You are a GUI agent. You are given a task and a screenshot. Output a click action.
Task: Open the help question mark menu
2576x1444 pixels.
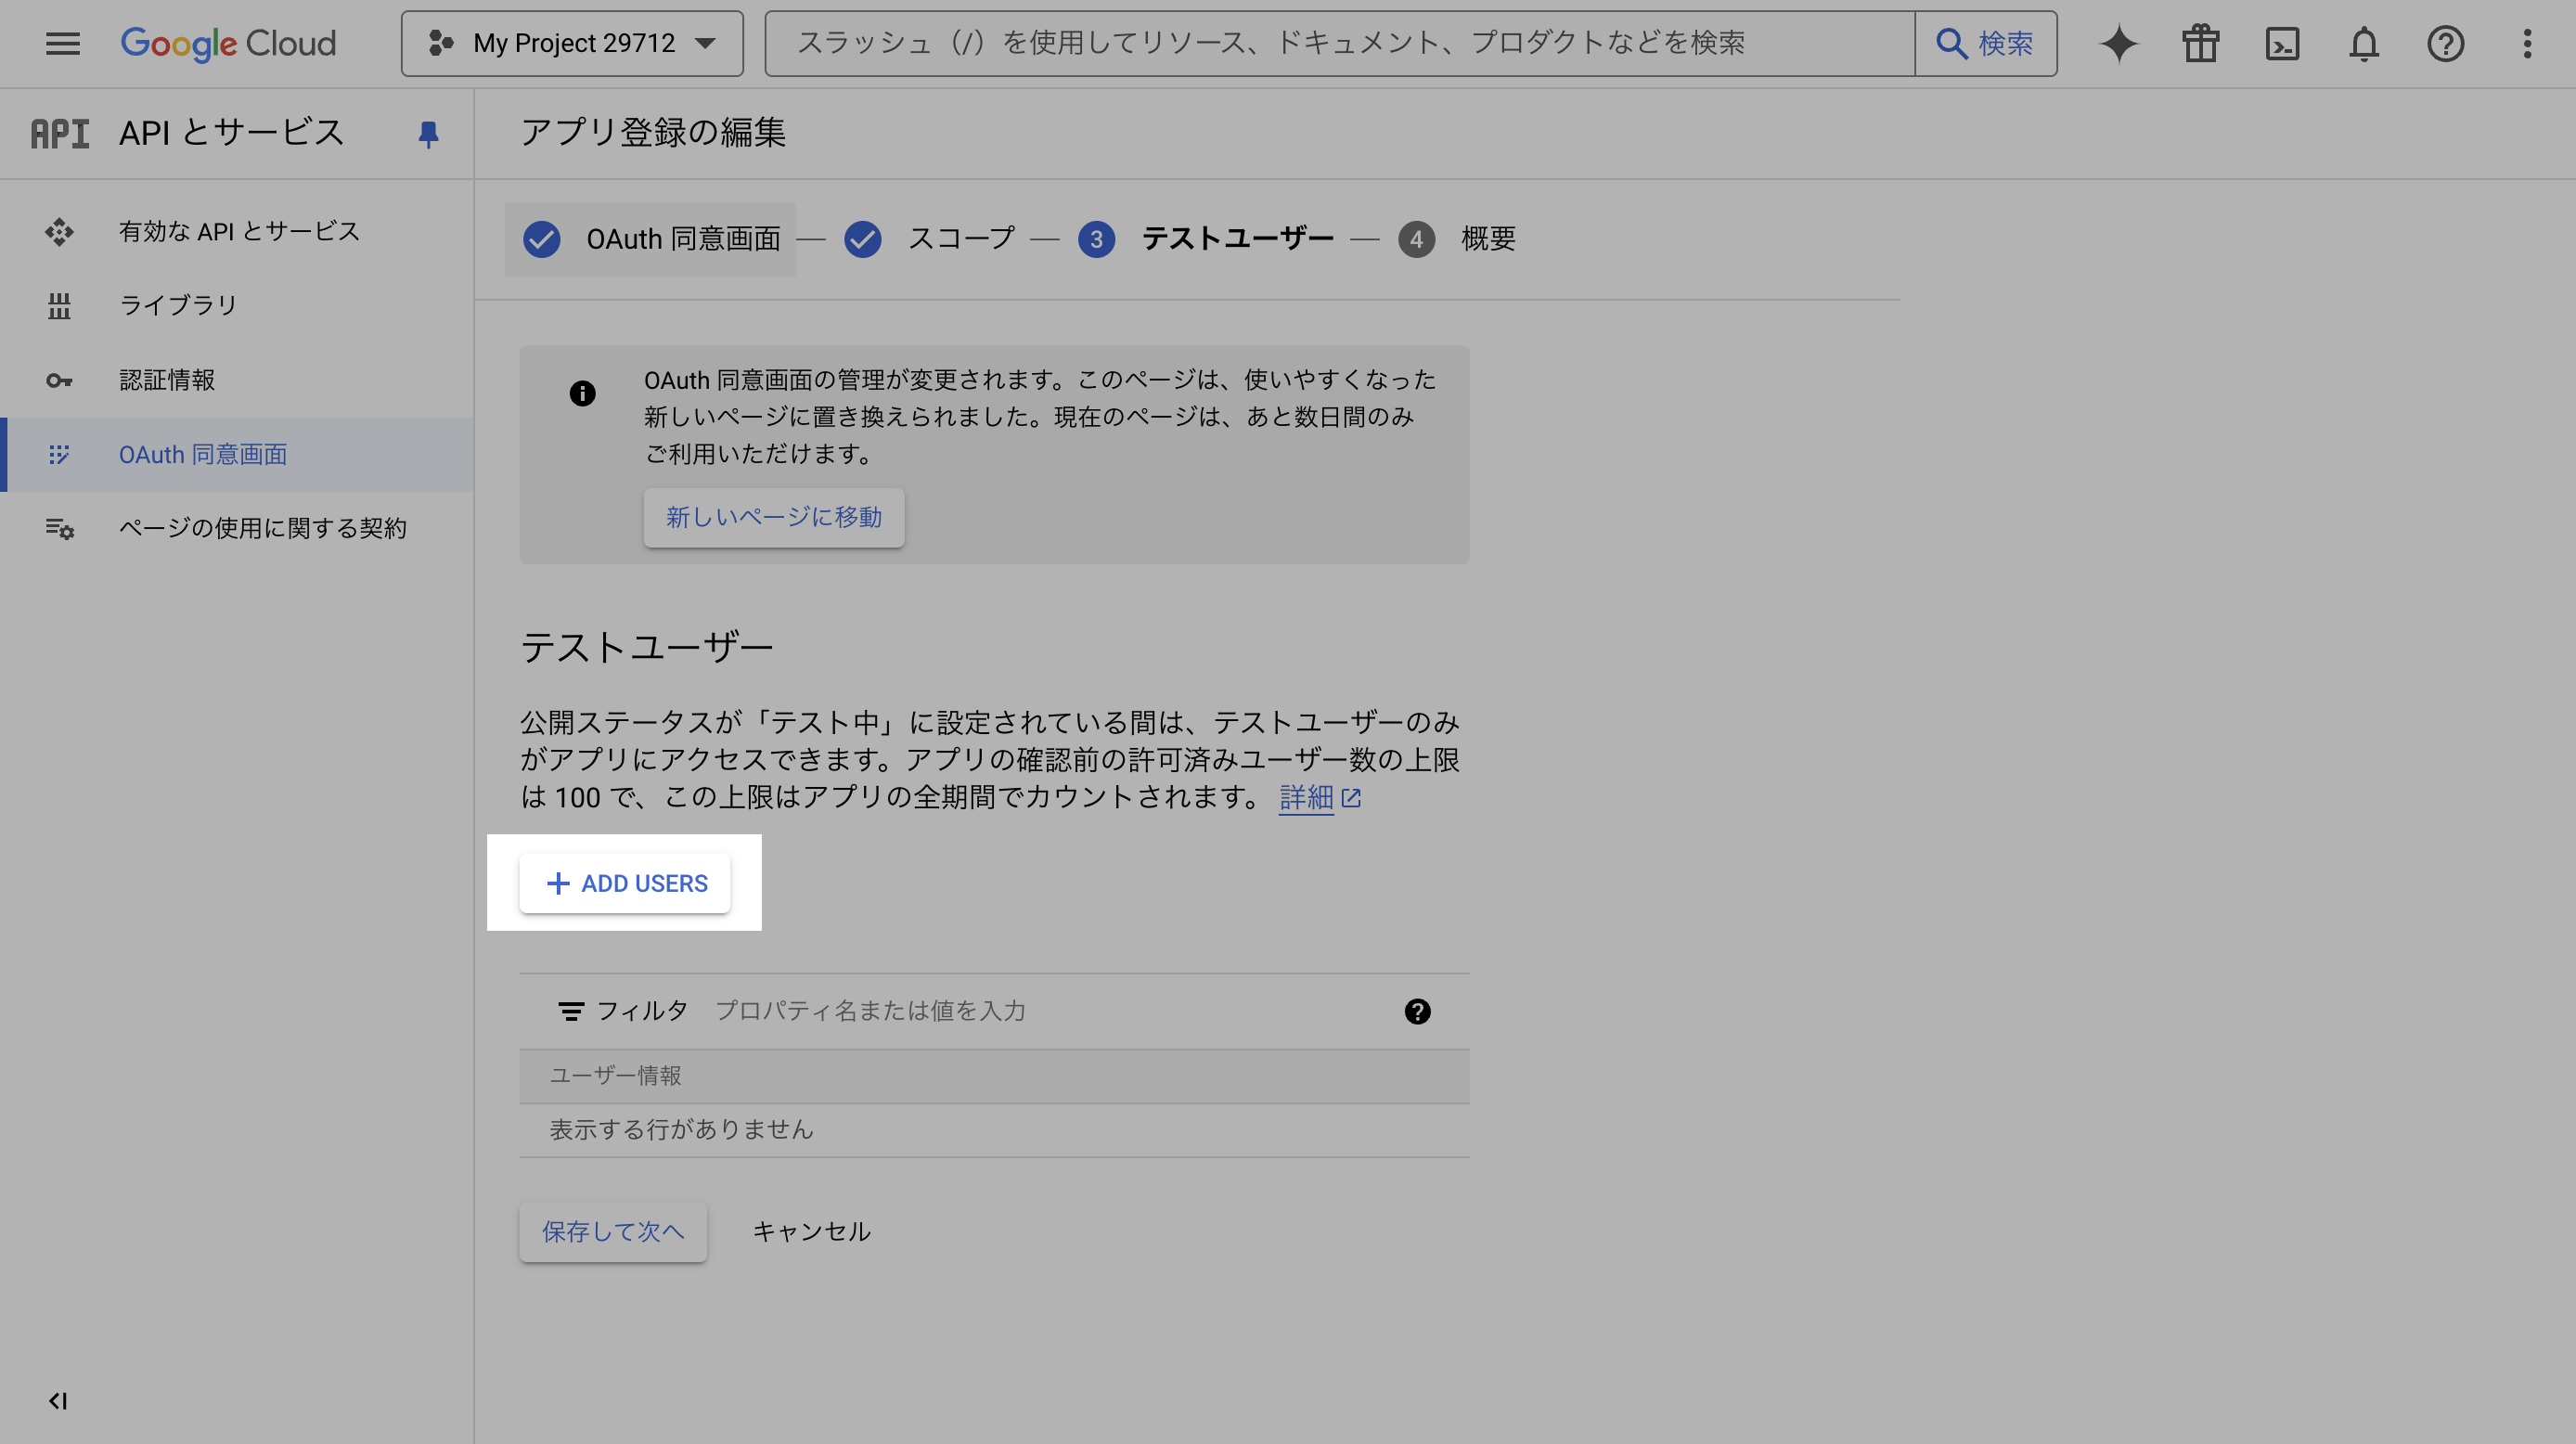[x=2445, y=44]
